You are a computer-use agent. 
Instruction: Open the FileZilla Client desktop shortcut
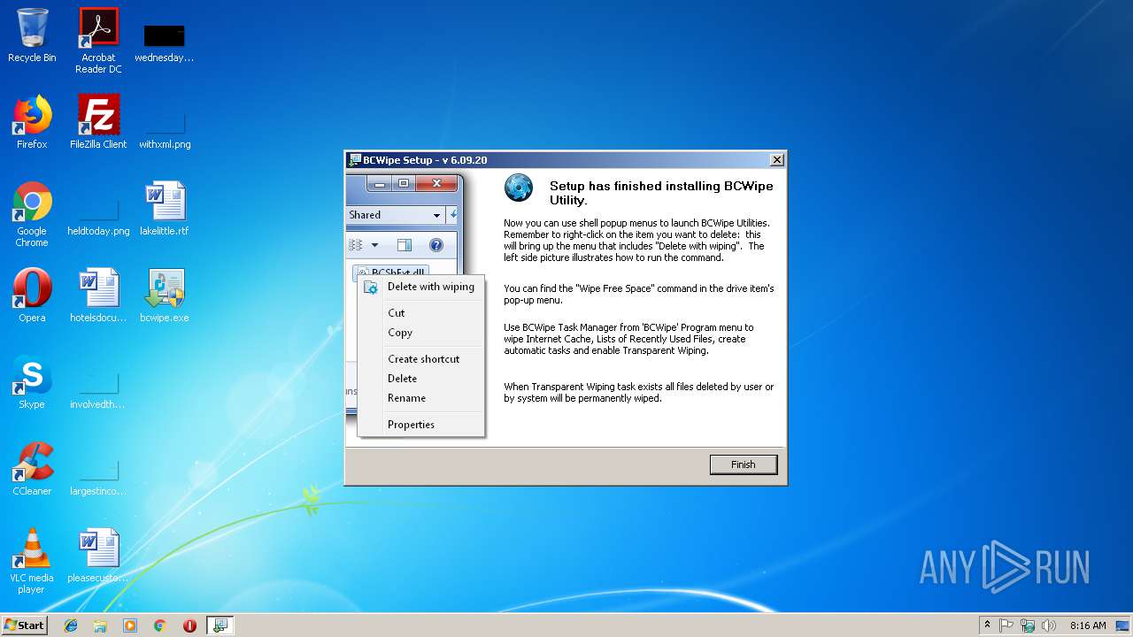pyautogui.click(x=98, y=122)
